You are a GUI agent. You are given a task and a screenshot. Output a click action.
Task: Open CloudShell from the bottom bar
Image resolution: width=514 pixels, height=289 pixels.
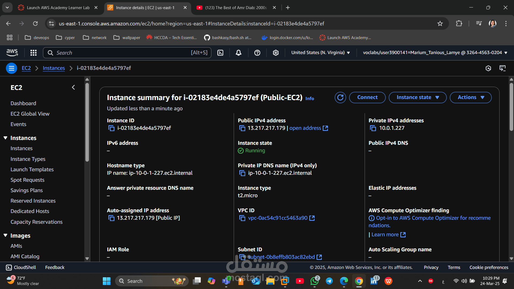[x=21, y=268]
